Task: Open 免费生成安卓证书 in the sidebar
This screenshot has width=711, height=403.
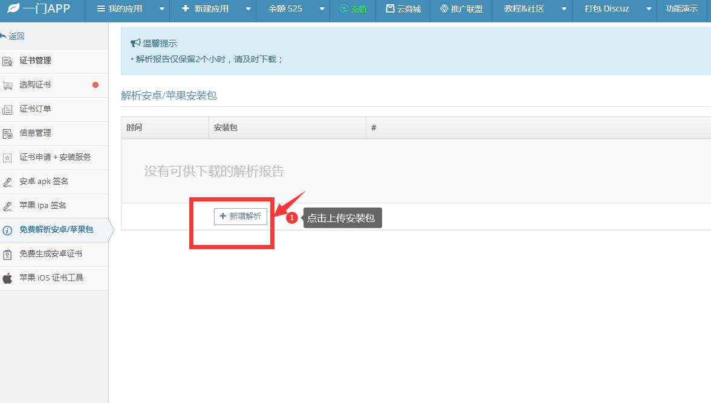Action: (54, 254)
